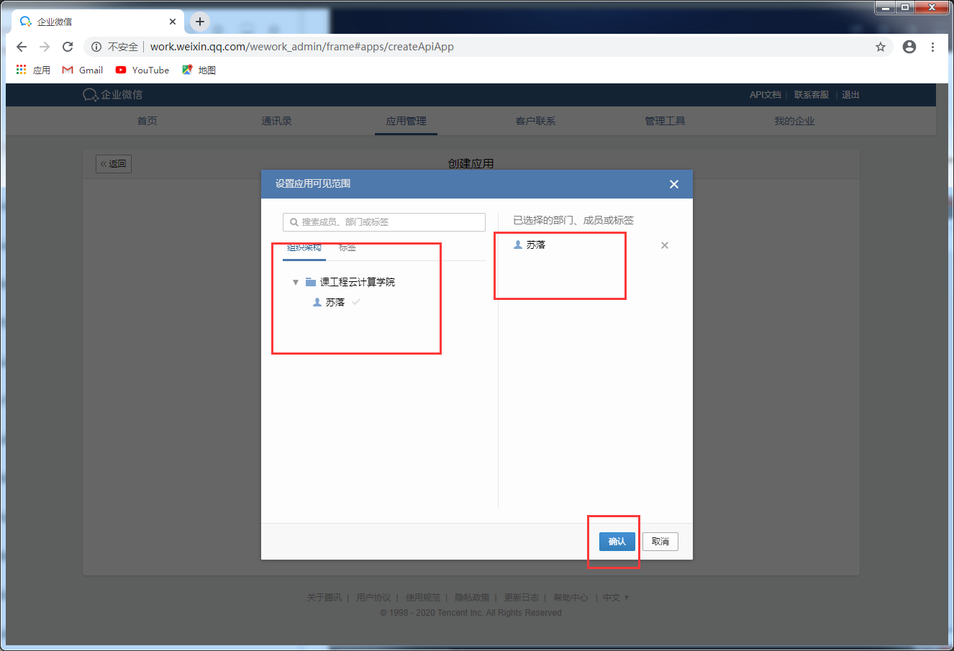Click the 应用 apps grid bookmark icon
Screen dimensions: 954x651
pyautogui.click(x=21, y=70)
